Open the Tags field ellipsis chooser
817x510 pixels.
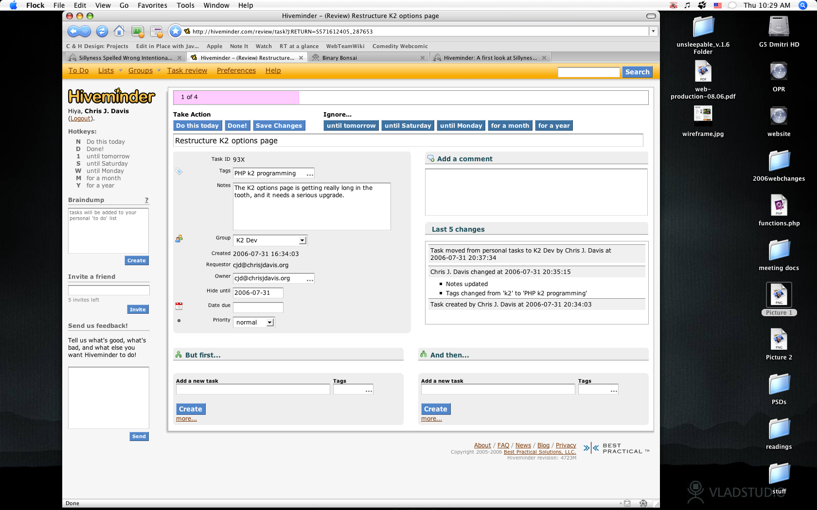click(310, 174)
